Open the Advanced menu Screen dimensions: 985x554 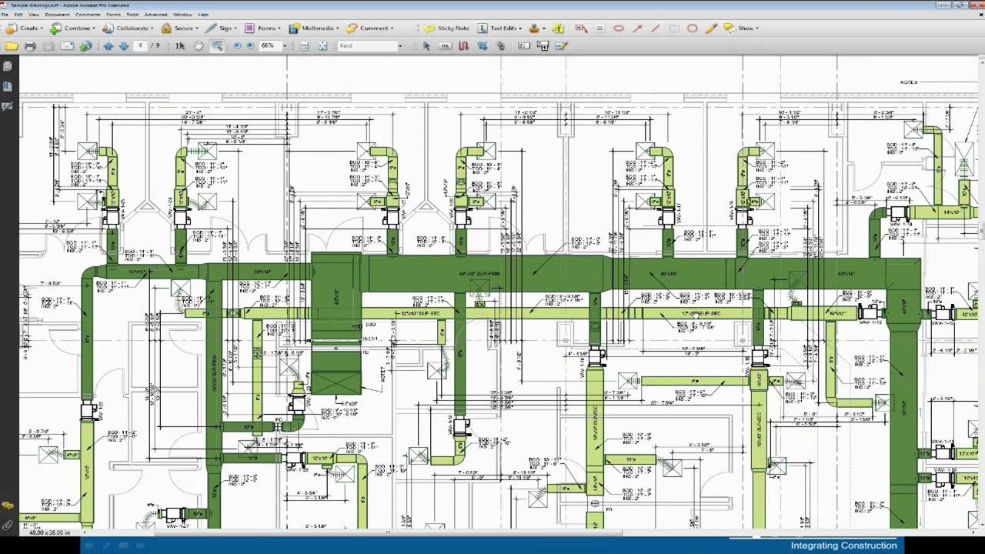(155, 14)
